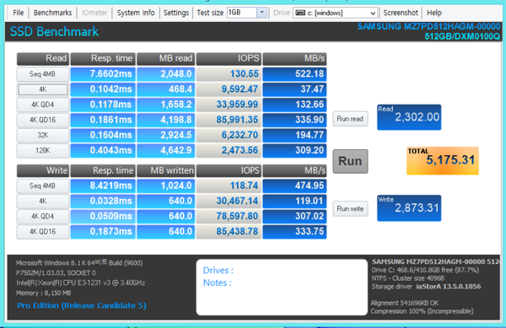Click the orange TOTAL score box
506x328 pixels.
pos(443,161)
